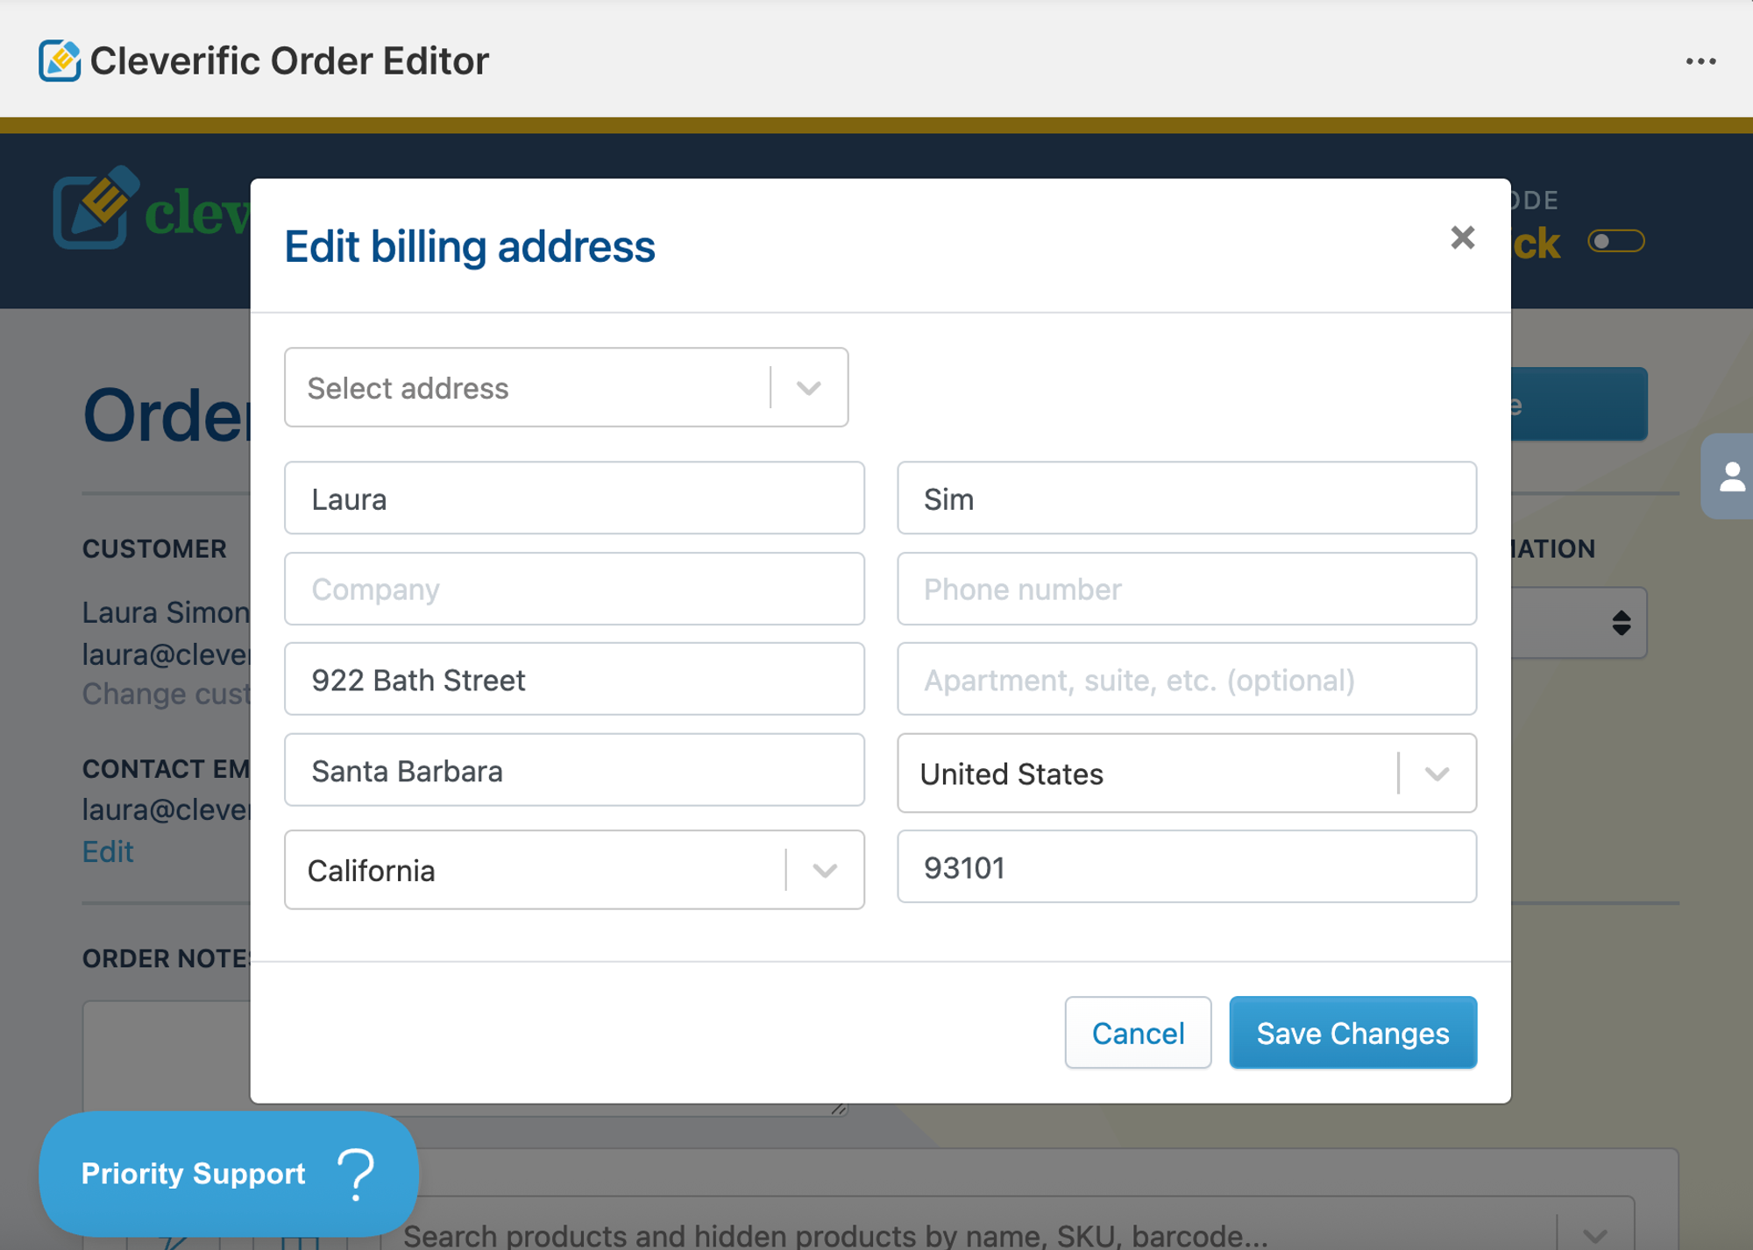
Task: Click the customer profile side tab icon
Action: 1731,477
